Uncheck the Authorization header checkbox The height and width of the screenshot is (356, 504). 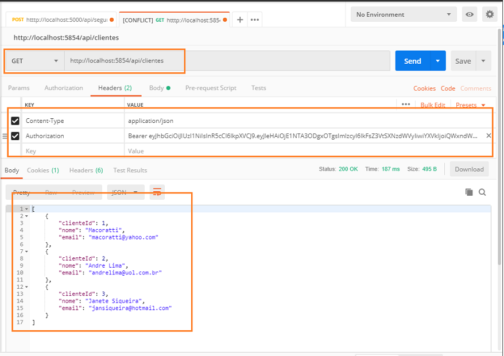15,136
